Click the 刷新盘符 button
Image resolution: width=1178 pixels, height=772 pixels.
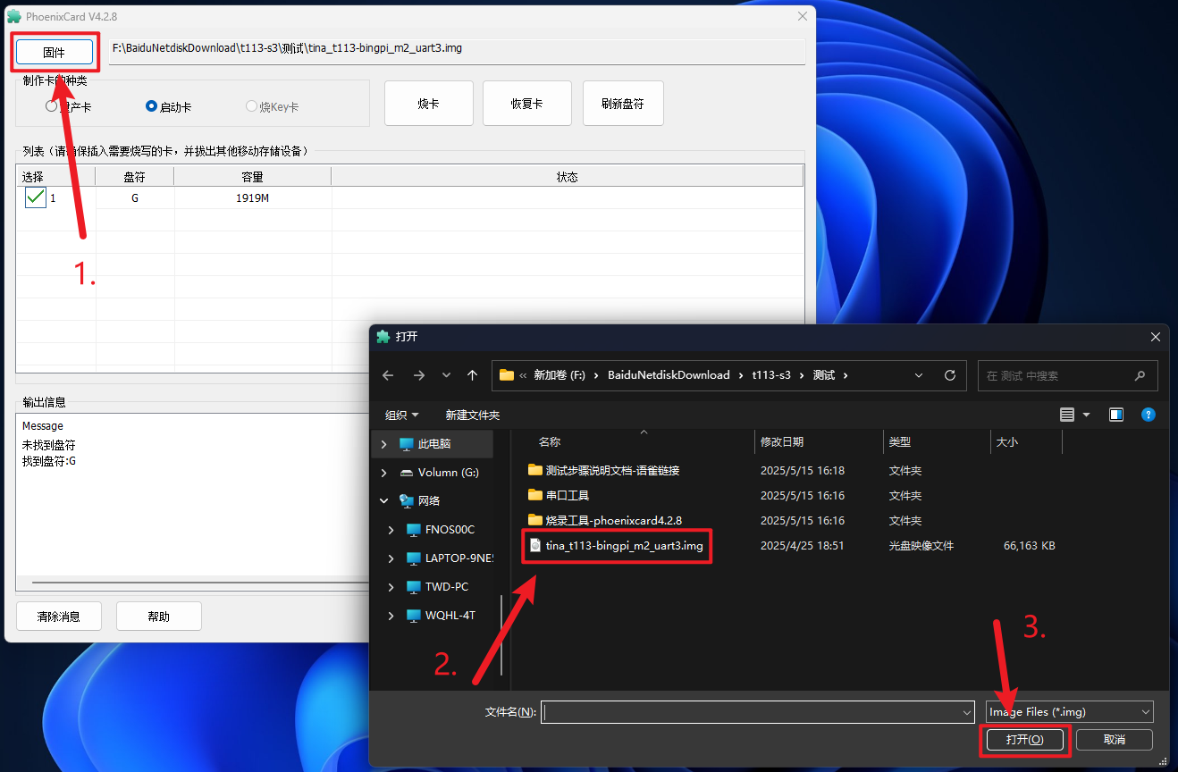point(622,104)
